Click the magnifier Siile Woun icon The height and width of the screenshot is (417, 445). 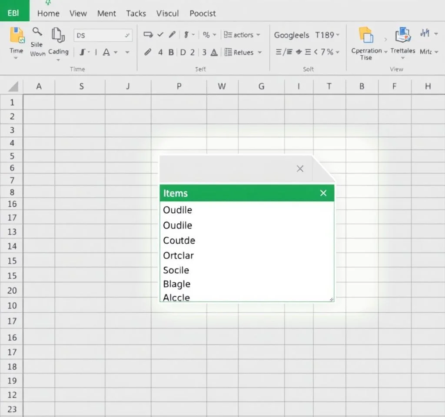click(x=37, y=32)
